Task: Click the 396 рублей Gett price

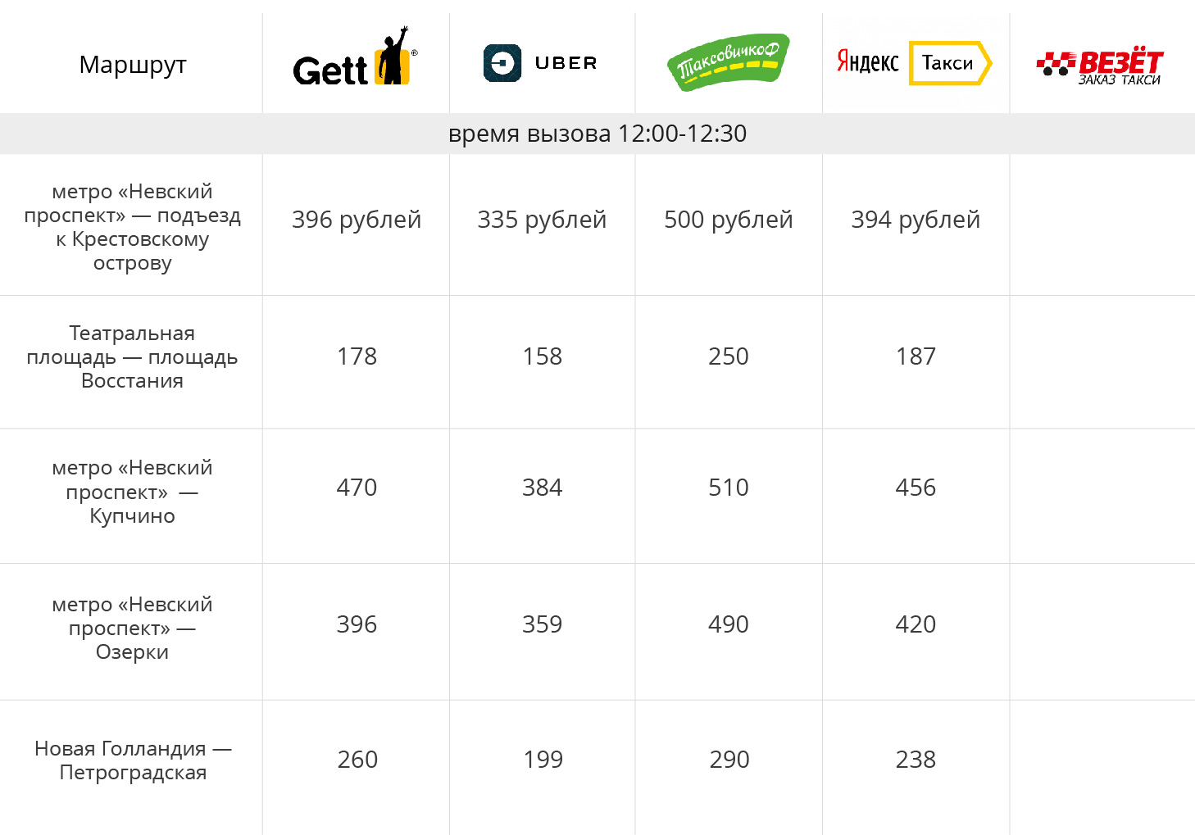Action: (x=357, y=220)
